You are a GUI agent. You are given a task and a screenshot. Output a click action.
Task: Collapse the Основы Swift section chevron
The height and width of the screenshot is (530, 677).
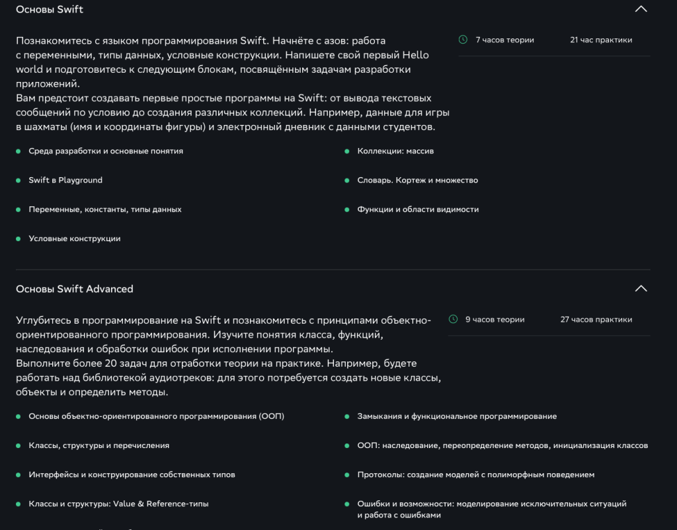click(640, 9)
